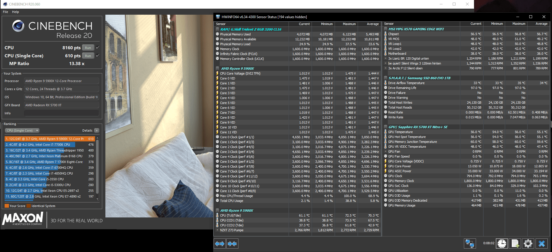Select the Infinity Fabric Clock (FCLK) row
The width and height of the screenshot is (552, 252).
[297, 54]
